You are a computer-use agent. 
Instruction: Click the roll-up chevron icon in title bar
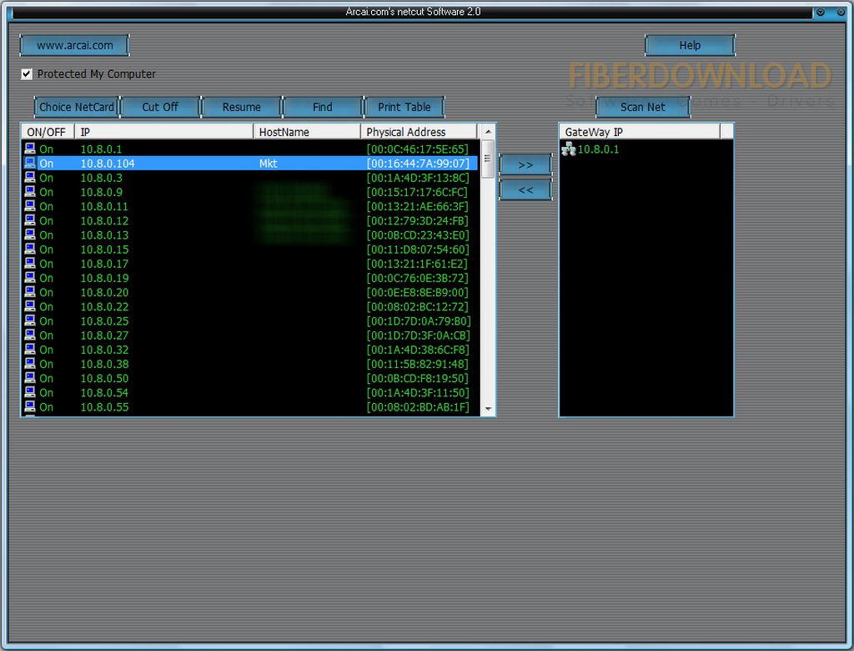point(821,12)
